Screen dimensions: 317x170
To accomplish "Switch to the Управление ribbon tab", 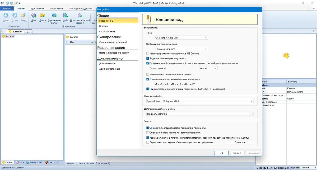I will point(56,8).
